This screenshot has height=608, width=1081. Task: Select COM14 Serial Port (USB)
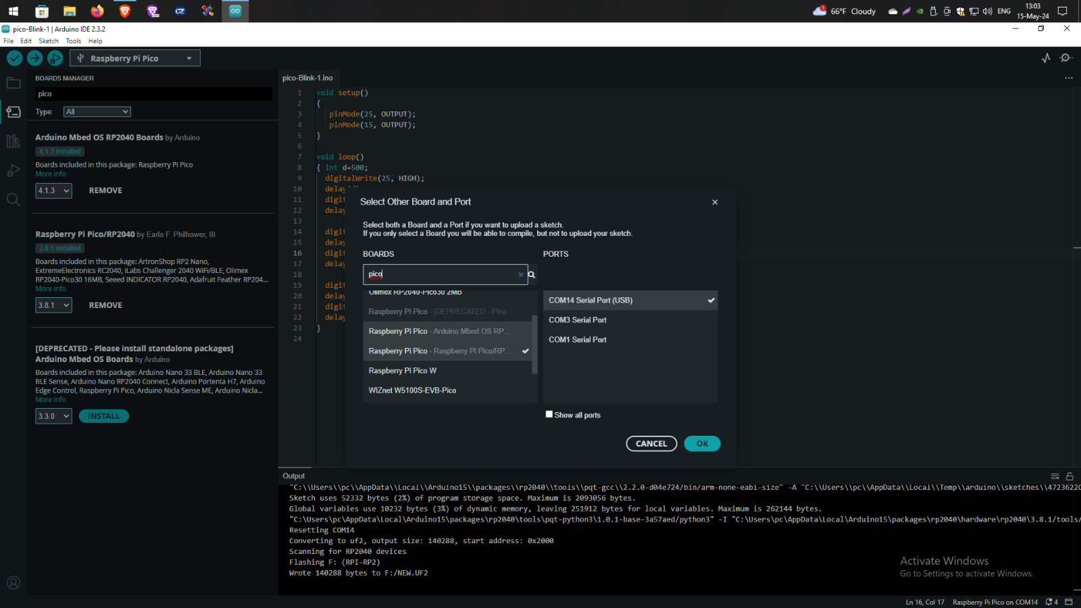630,300
